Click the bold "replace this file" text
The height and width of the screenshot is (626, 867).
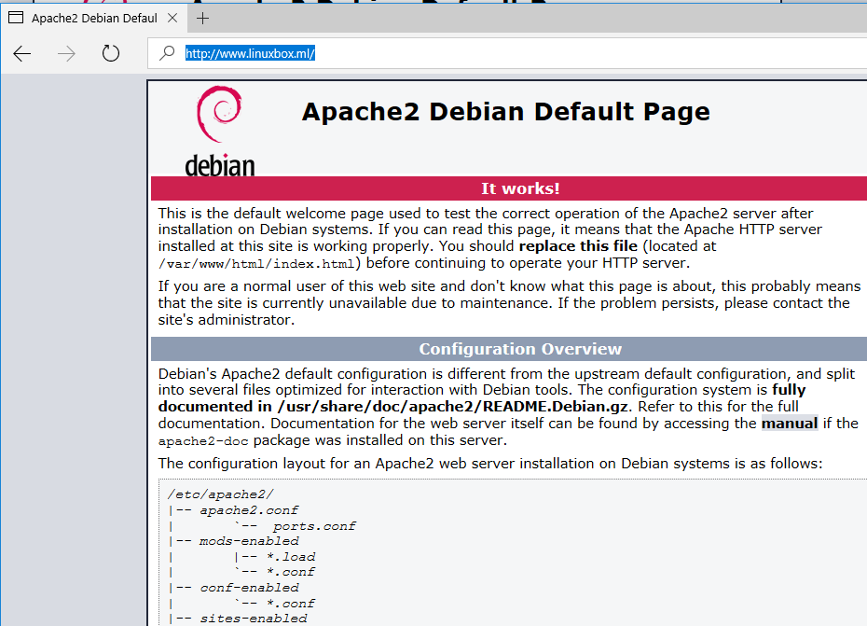[x=577, y=246]
